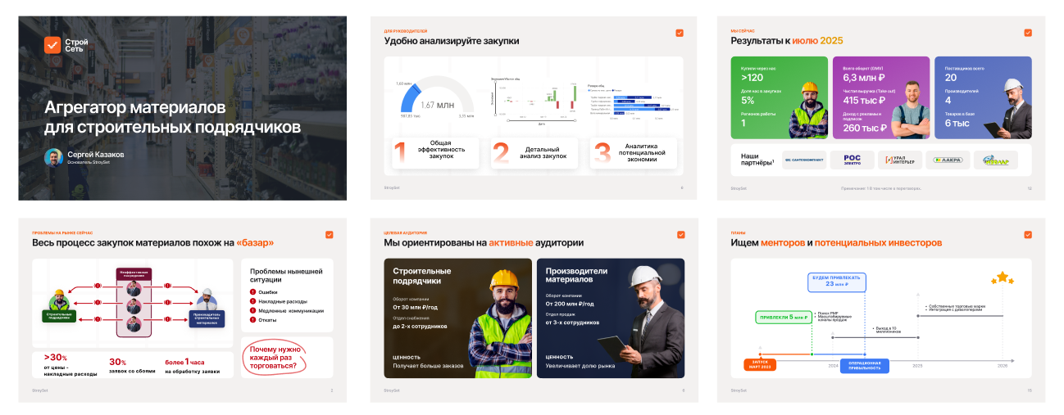1064x415 pixels.
Task: Click the 'Проблемы нынешней ситуации' heading
Action: click(x=286, y=275)
